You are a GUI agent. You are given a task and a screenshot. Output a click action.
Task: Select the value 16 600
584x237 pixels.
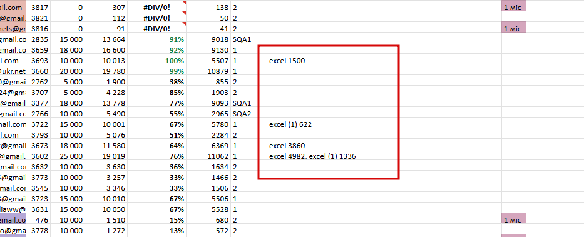pos(106,50)
